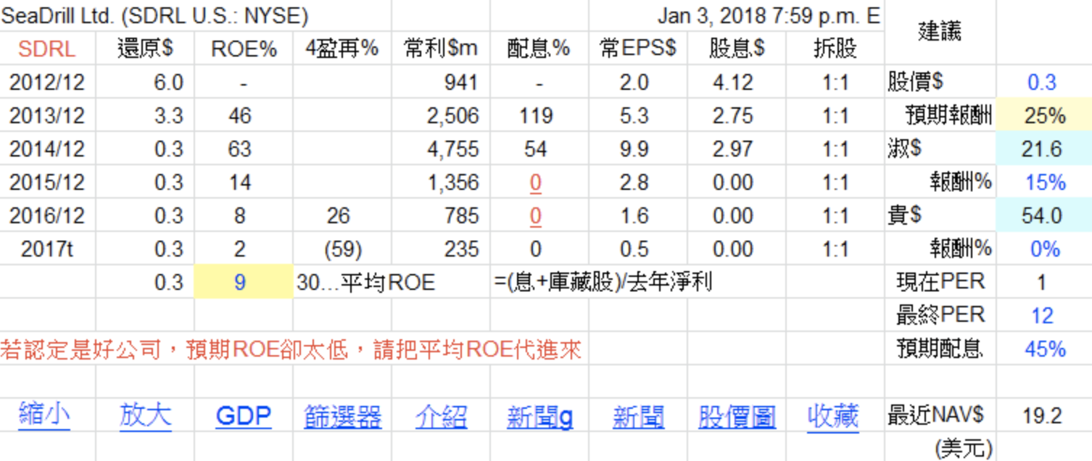Click the 放大 link
Viewport: 1092px width, 461px height.
point(145,416)
